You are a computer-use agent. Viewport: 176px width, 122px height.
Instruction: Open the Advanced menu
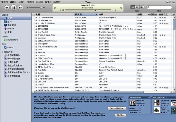48,2
